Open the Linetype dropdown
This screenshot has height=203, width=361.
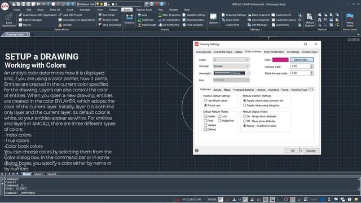click(231, 67)
